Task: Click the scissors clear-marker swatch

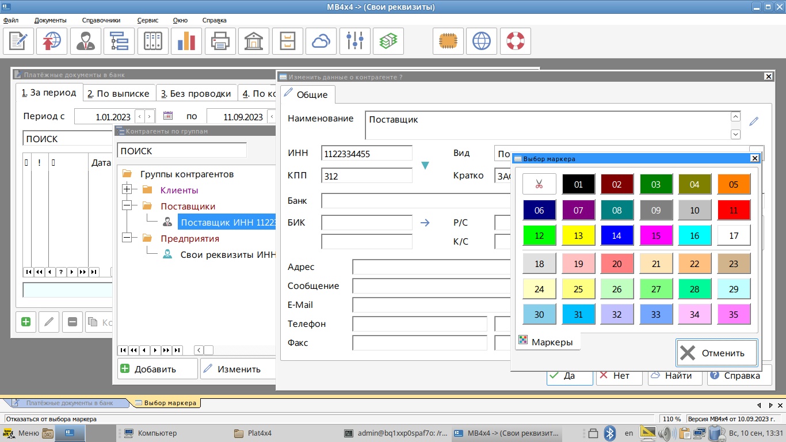Action: tap(539, 184)
